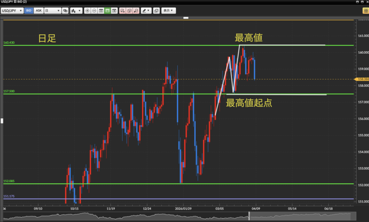The height and width of the screenshot is (222, 369).
Task: Switch price display to BID
Action: [x=29, y=11]
